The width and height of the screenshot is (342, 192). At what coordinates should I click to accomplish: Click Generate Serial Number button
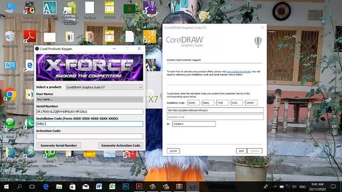click(59, 146)
